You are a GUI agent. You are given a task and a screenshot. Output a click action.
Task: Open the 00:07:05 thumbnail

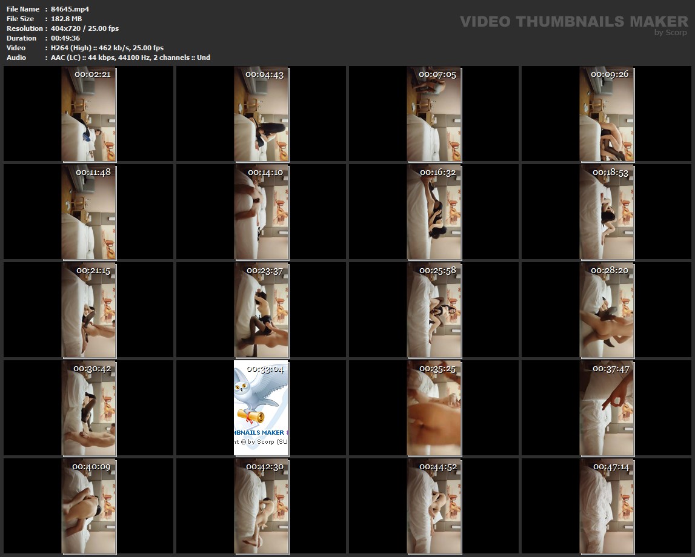click(x=434, y=114)
